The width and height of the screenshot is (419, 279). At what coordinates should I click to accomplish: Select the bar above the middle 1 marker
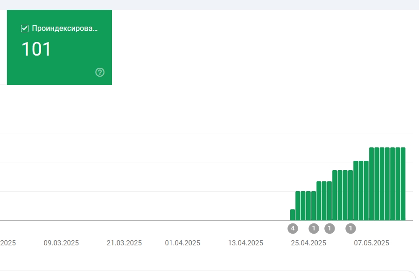tap(329, 201)
